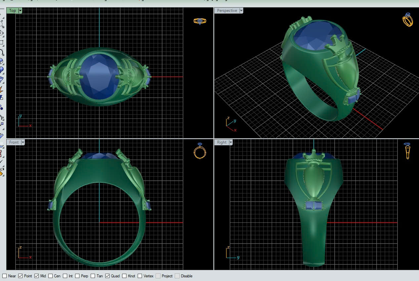The width and height of the screenshot is (419, 281).
Task: Tick the Knot object snap
Action: tap(124, 276)
